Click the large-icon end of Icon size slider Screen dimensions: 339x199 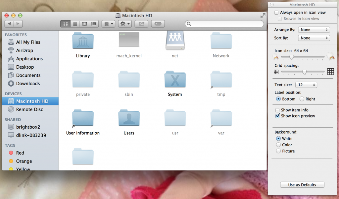(331, 56)
